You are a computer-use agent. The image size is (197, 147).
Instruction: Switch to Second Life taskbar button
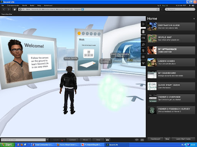click(117, 145)
